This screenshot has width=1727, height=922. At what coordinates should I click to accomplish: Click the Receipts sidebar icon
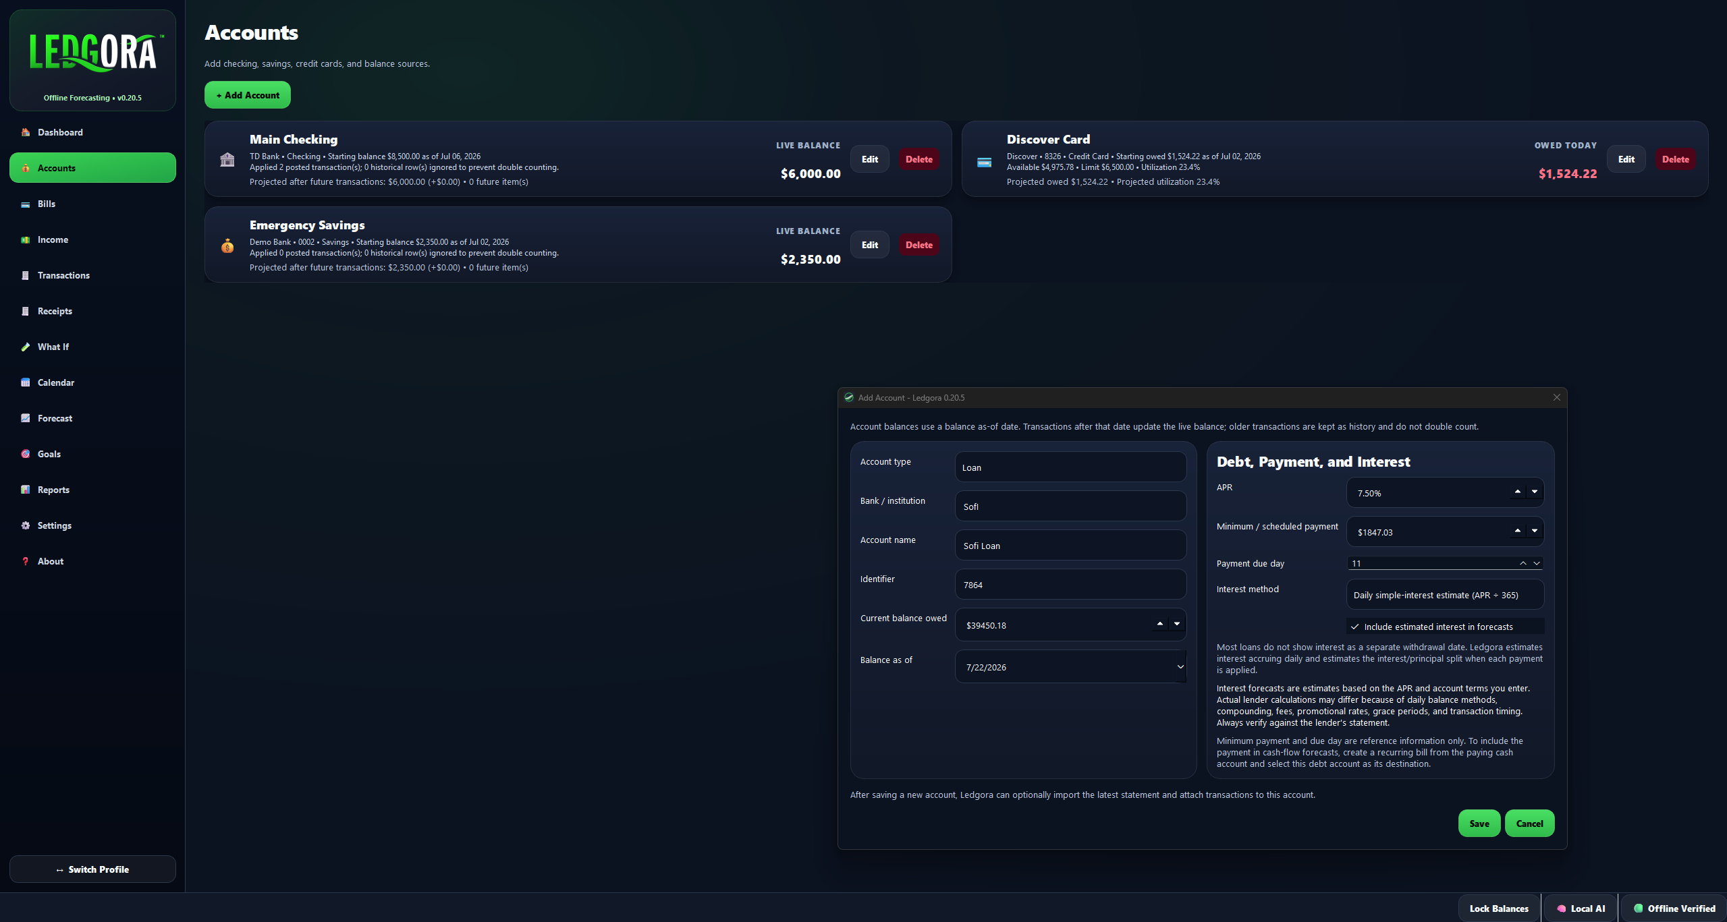coord(26,311)
